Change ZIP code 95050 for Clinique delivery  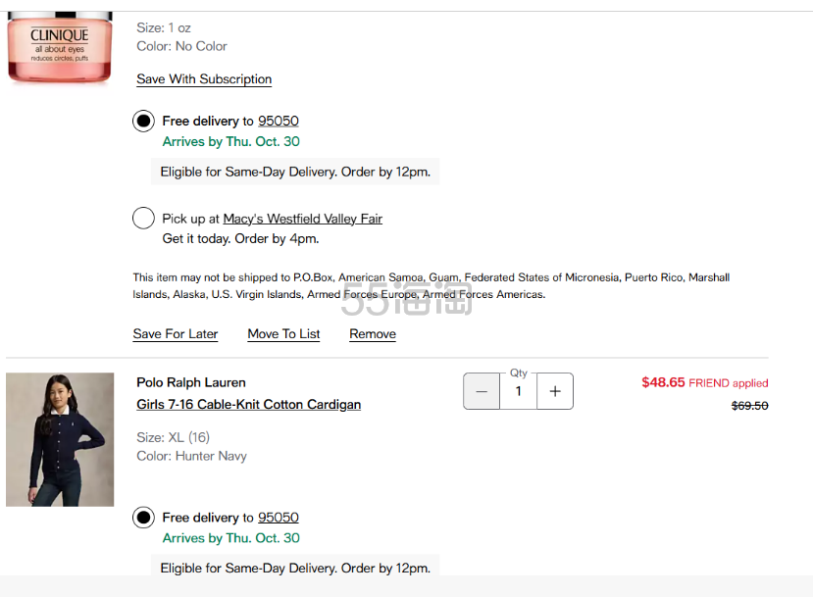tap(279, 122)
